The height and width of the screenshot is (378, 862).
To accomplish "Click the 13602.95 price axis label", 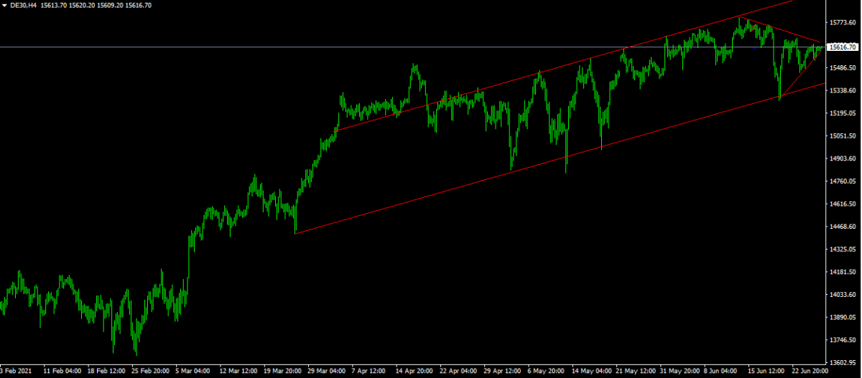I will click(843, 363).
